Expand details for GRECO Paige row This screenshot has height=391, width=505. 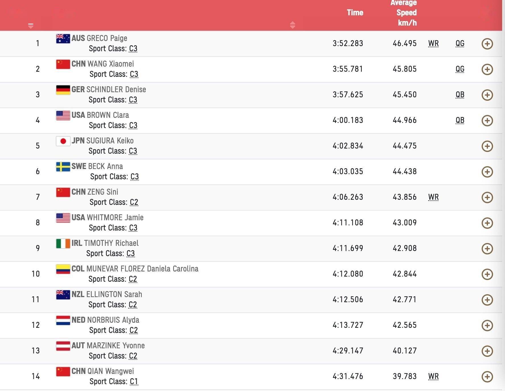pyautogui.click(x=487, y=44)
